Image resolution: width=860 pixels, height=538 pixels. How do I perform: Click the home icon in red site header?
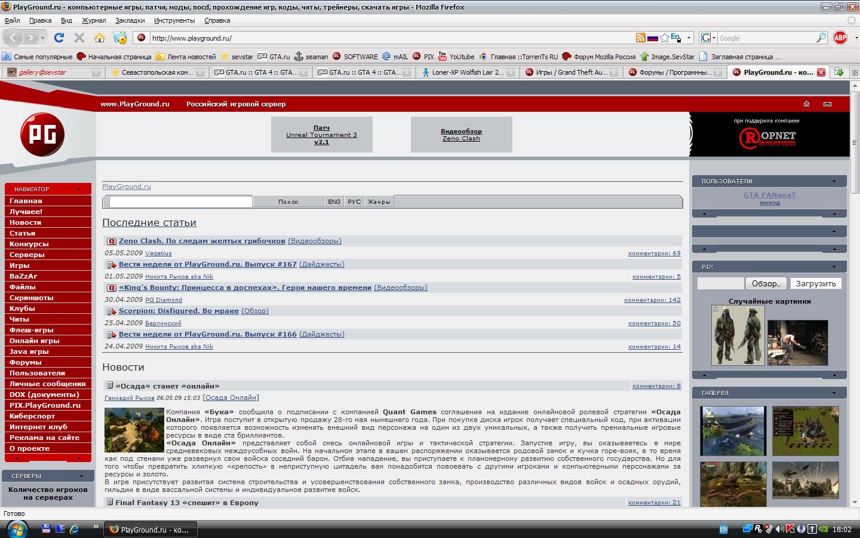[x=806, y=104]
